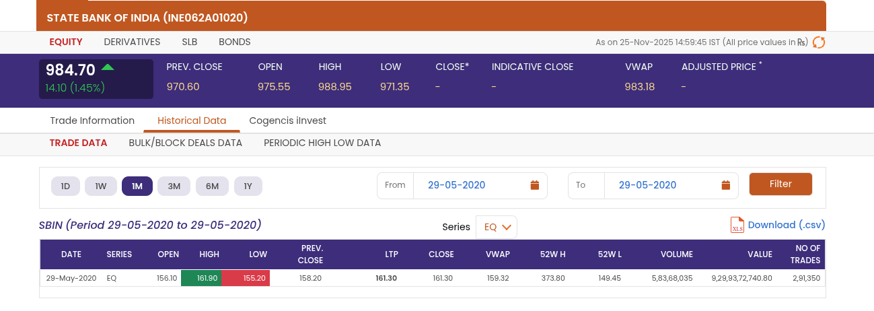The width and height of the screenshot is (874, 311).
Task: Go to Periodic High Low Data
Action: [x=322, y=143]
